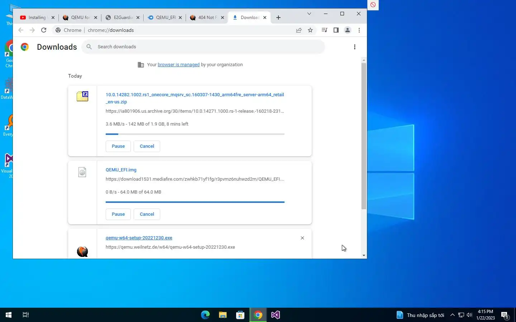Close the Downloads tab
The width and height of the screenshot is (516, 322).
[x=265, y=18]
